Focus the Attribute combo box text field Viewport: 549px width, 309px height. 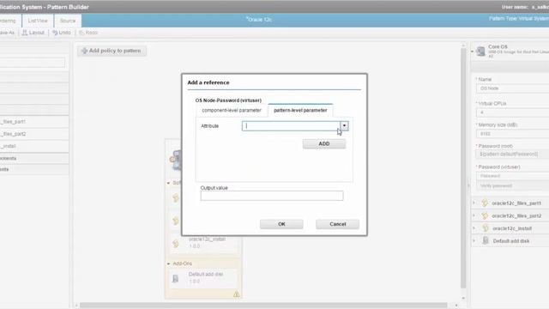click(x=291, y=126)
